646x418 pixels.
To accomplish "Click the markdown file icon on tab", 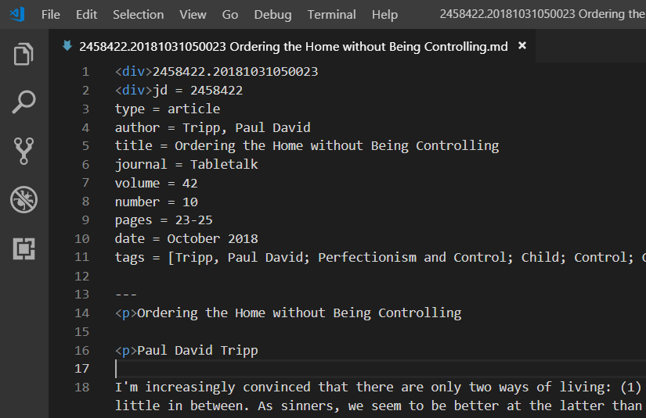I will [x=67, y=45].
